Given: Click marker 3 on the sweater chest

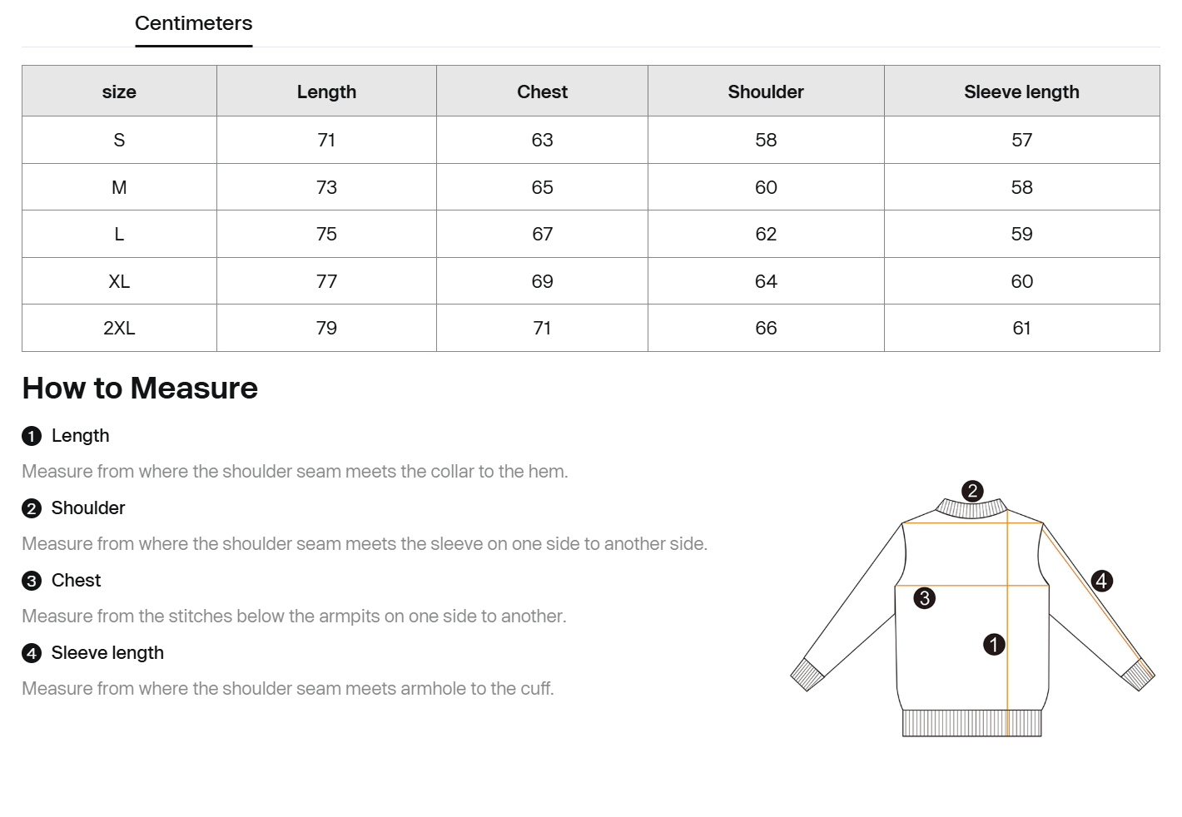Looking at the screenshot, I should [x=924, y=598].
